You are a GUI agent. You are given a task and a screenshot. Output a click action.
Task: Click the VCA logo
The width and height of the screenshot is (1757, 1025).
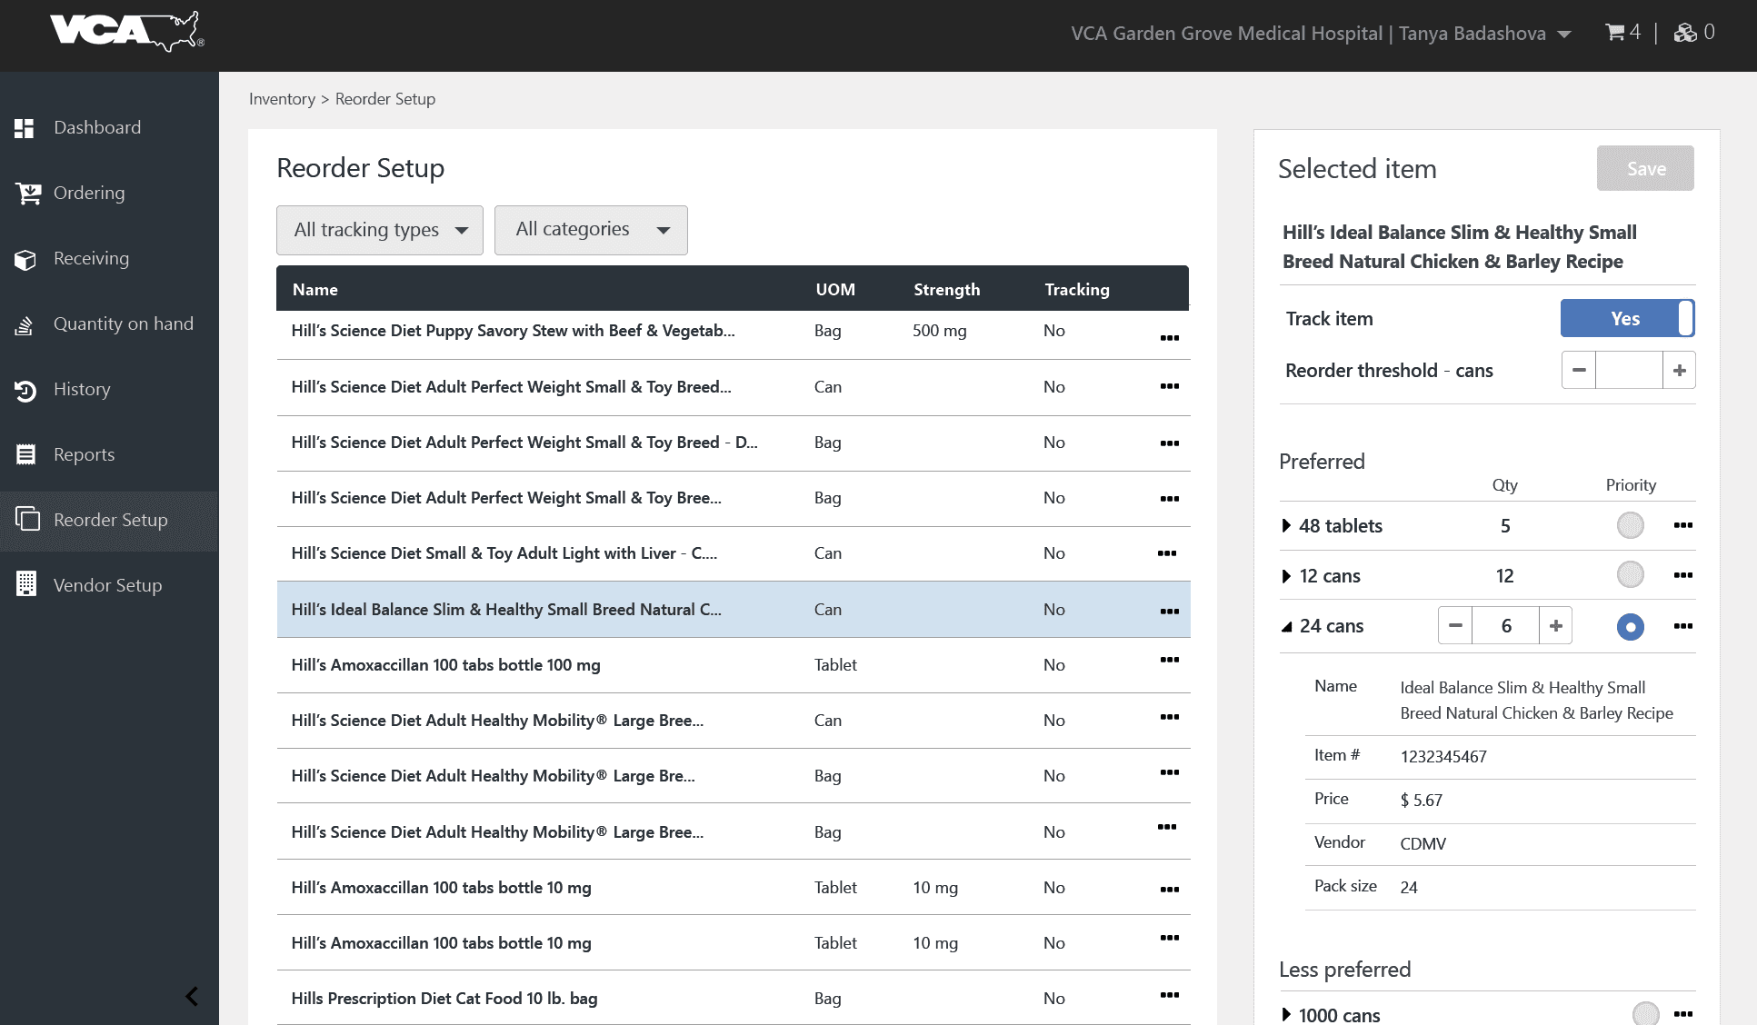click(126, 32)
